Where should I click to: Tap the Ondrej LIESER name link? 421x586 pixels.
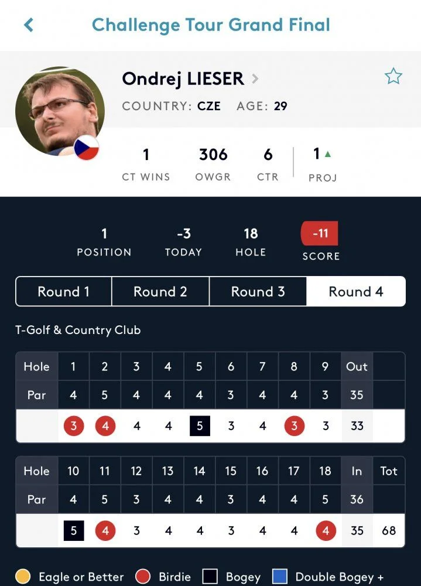click(x=183, y=79)
